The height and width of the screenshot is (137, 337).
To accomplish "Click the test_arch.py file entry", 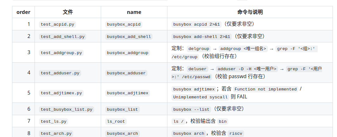I will click(x=56, y=133).
